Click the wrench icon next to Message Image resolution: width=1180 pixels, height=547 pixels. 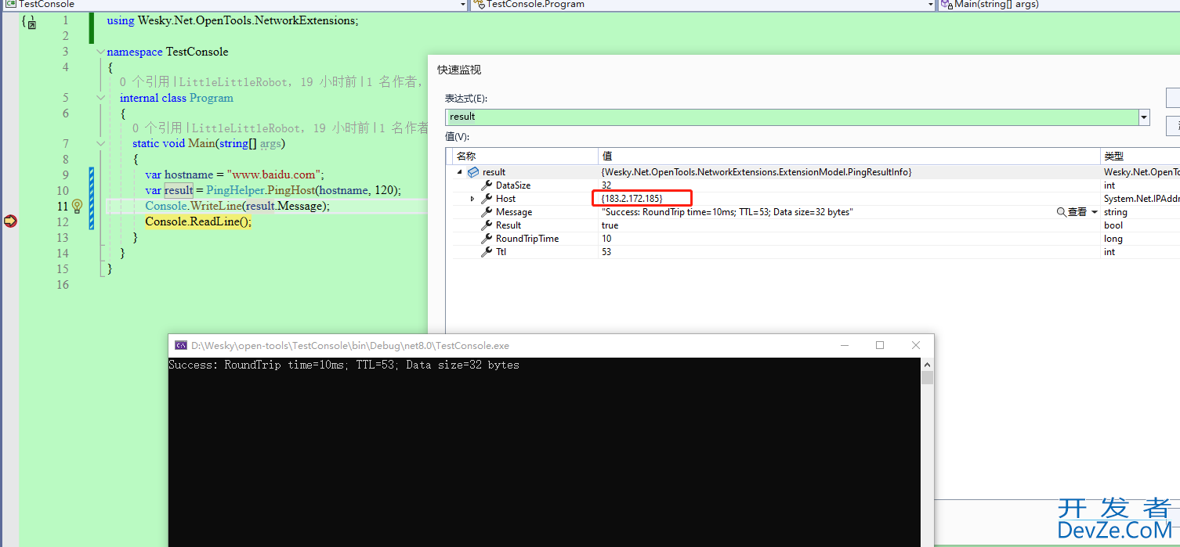coord(487,212)
